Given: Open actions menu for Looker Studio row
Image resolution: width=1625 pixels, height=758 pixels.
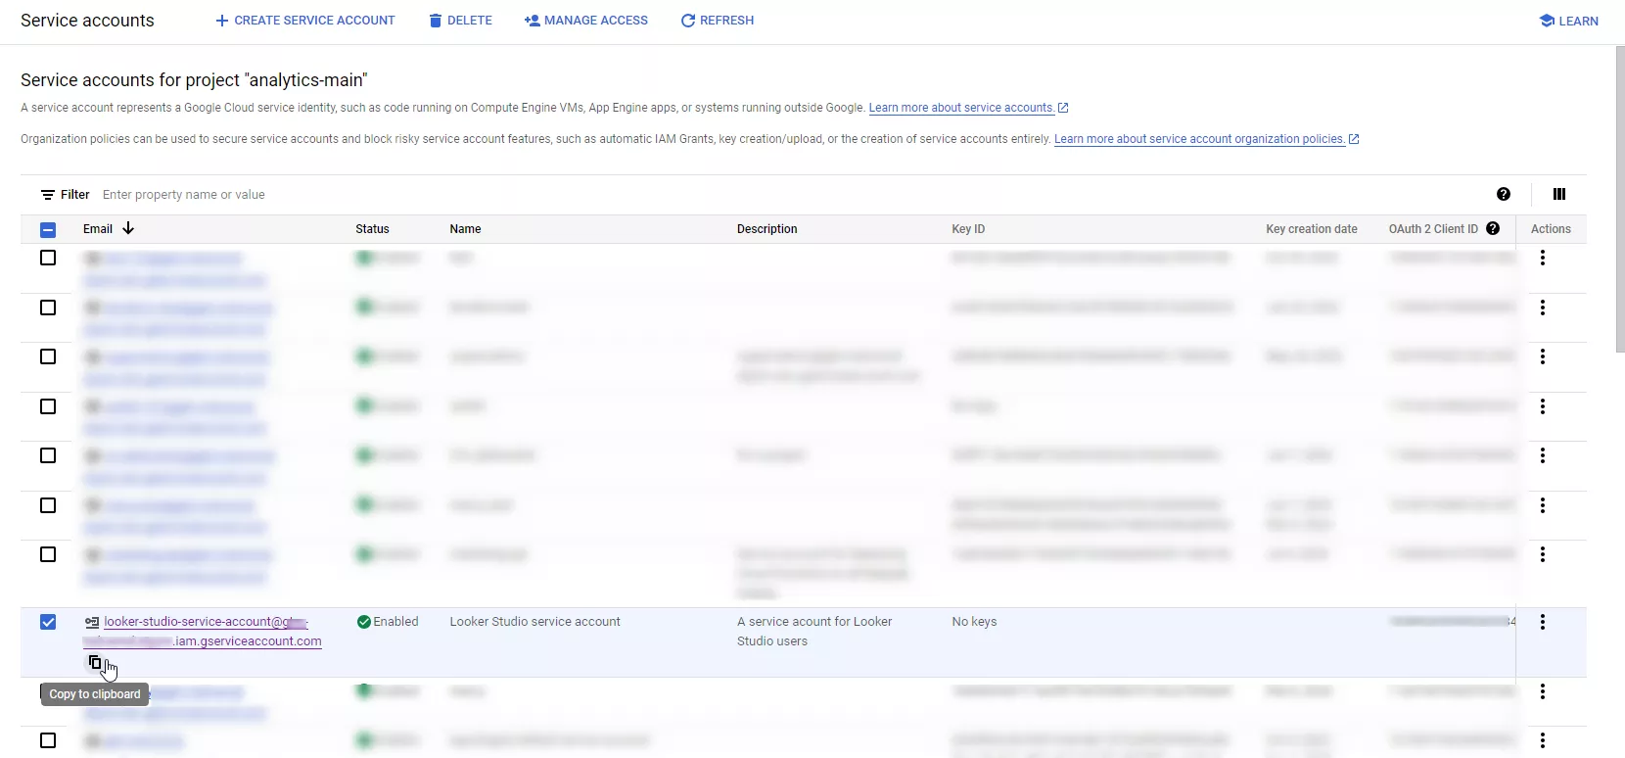Looking at the screenshot, I should pos(1543,622).
